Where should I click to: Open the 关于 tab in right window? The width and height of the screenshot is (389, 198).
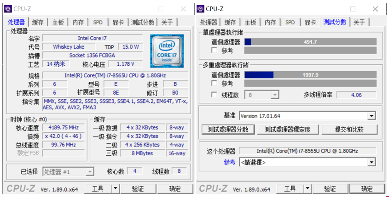tap(359, 23)
